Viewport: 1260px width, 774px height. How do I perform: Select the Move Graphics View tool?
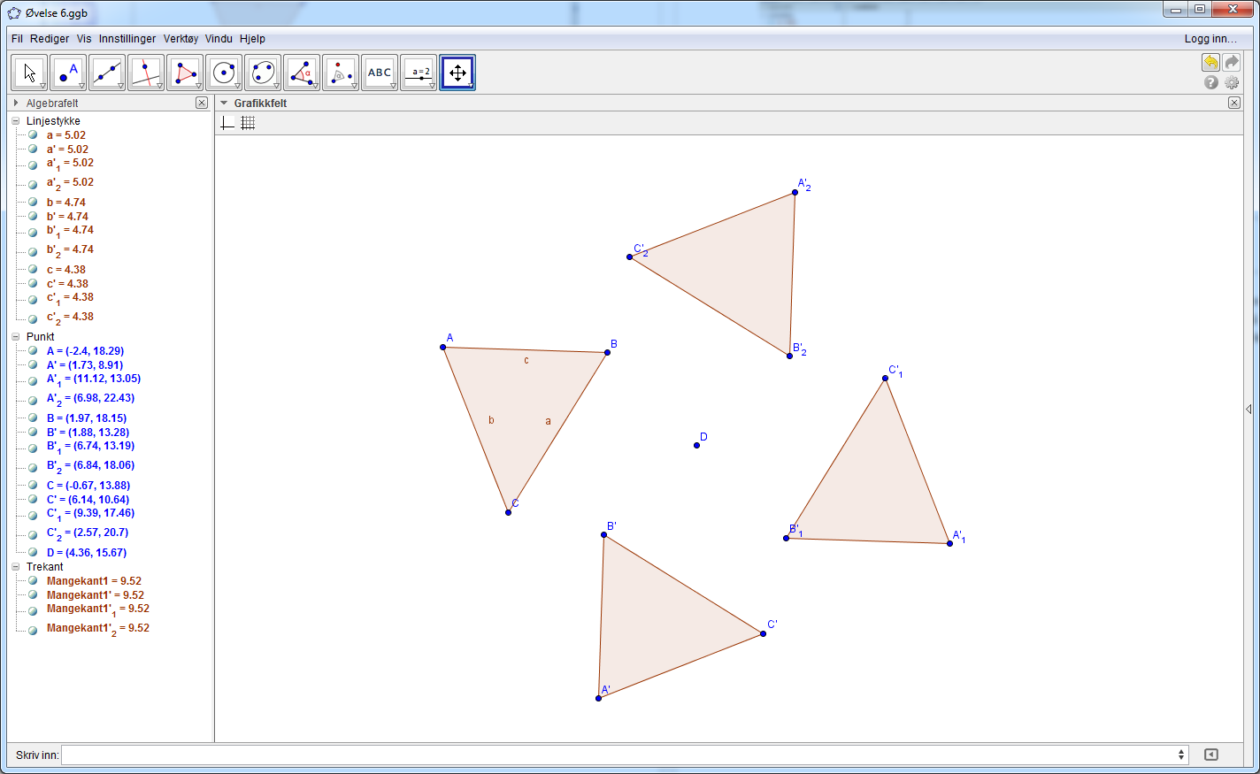click(457, 73)
